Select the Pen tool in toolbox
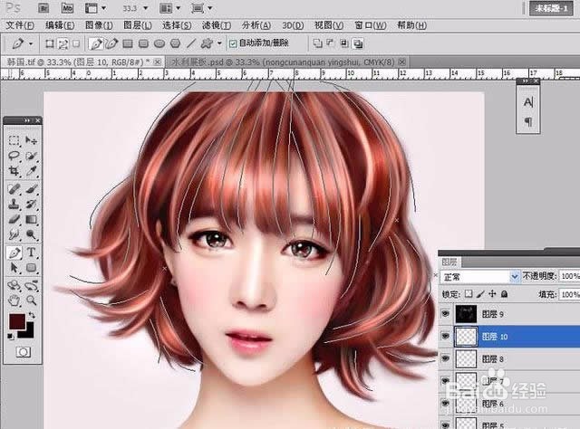 (x=14, y=253)
